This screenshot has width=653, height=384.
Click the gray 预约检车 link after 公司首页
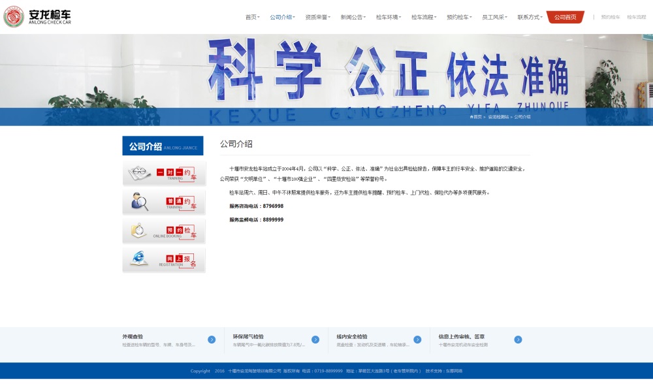(611, 17)
